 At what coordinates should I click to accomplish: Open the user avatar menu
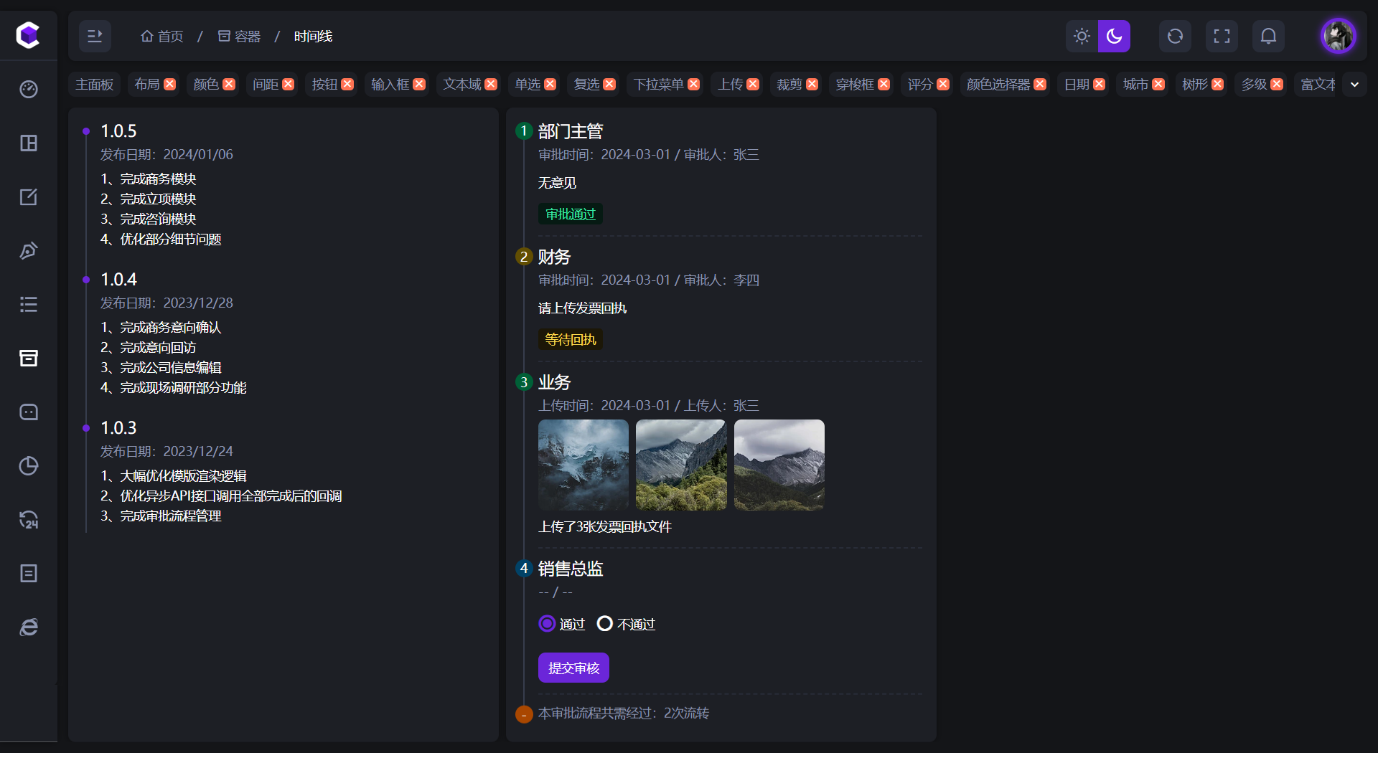point(1339,36)
